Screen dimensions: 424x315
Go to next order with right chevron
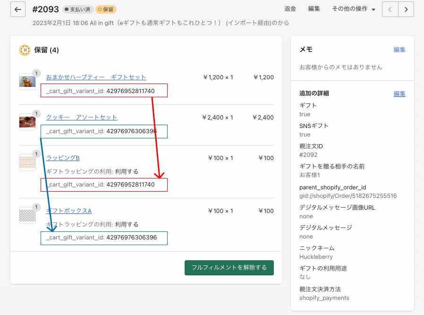(406, 9)
